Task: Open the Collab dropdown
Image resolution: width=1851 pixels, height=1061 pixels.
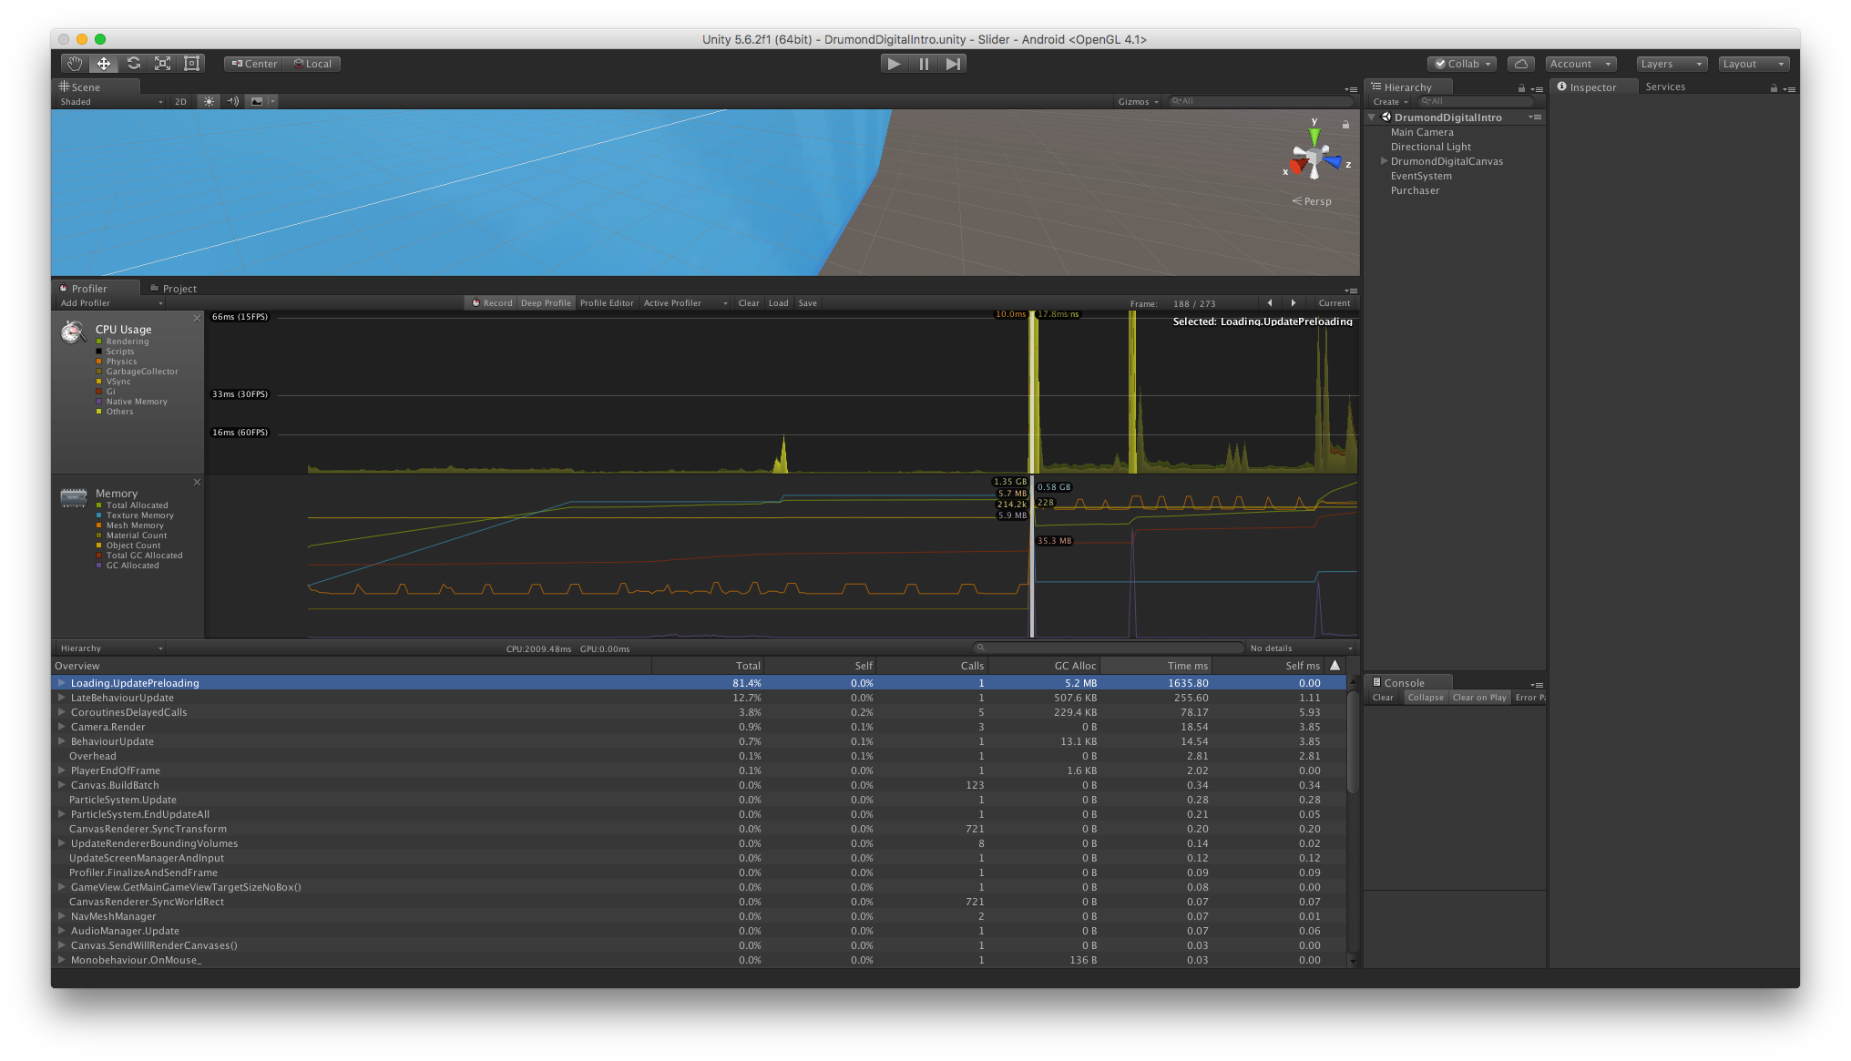Action: coord(1463,64)
